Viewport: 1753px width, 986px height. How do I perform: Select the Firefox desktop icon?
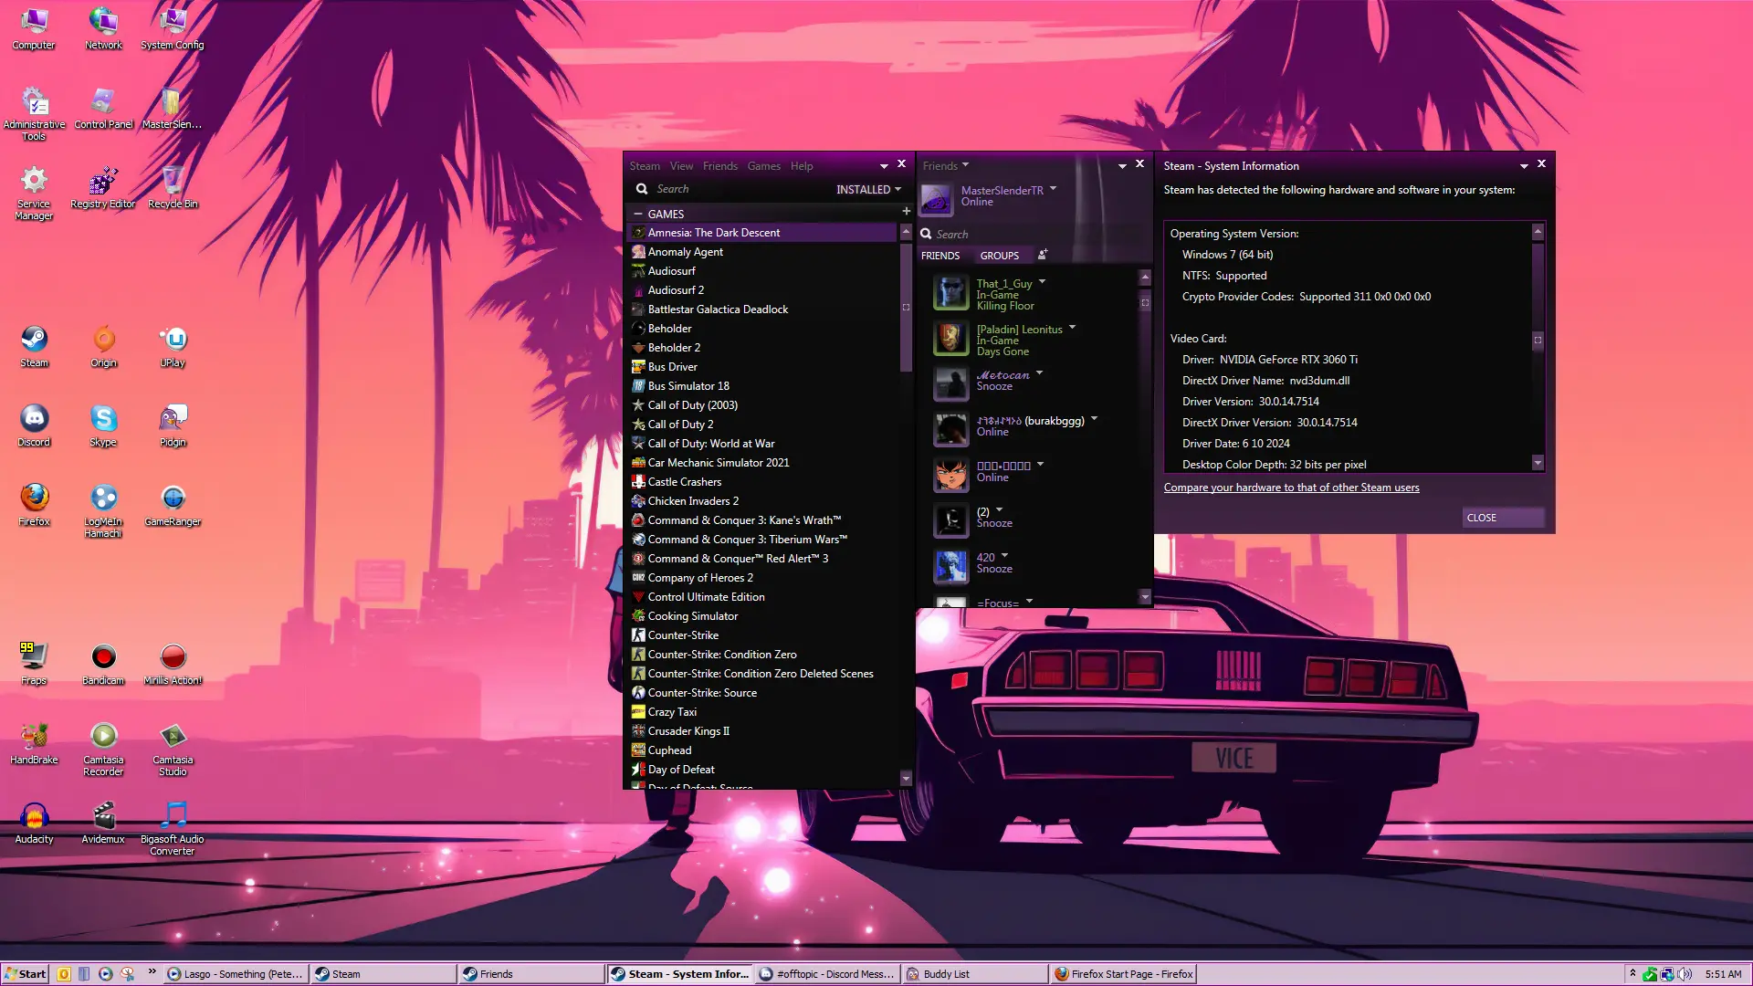point(34,505)
